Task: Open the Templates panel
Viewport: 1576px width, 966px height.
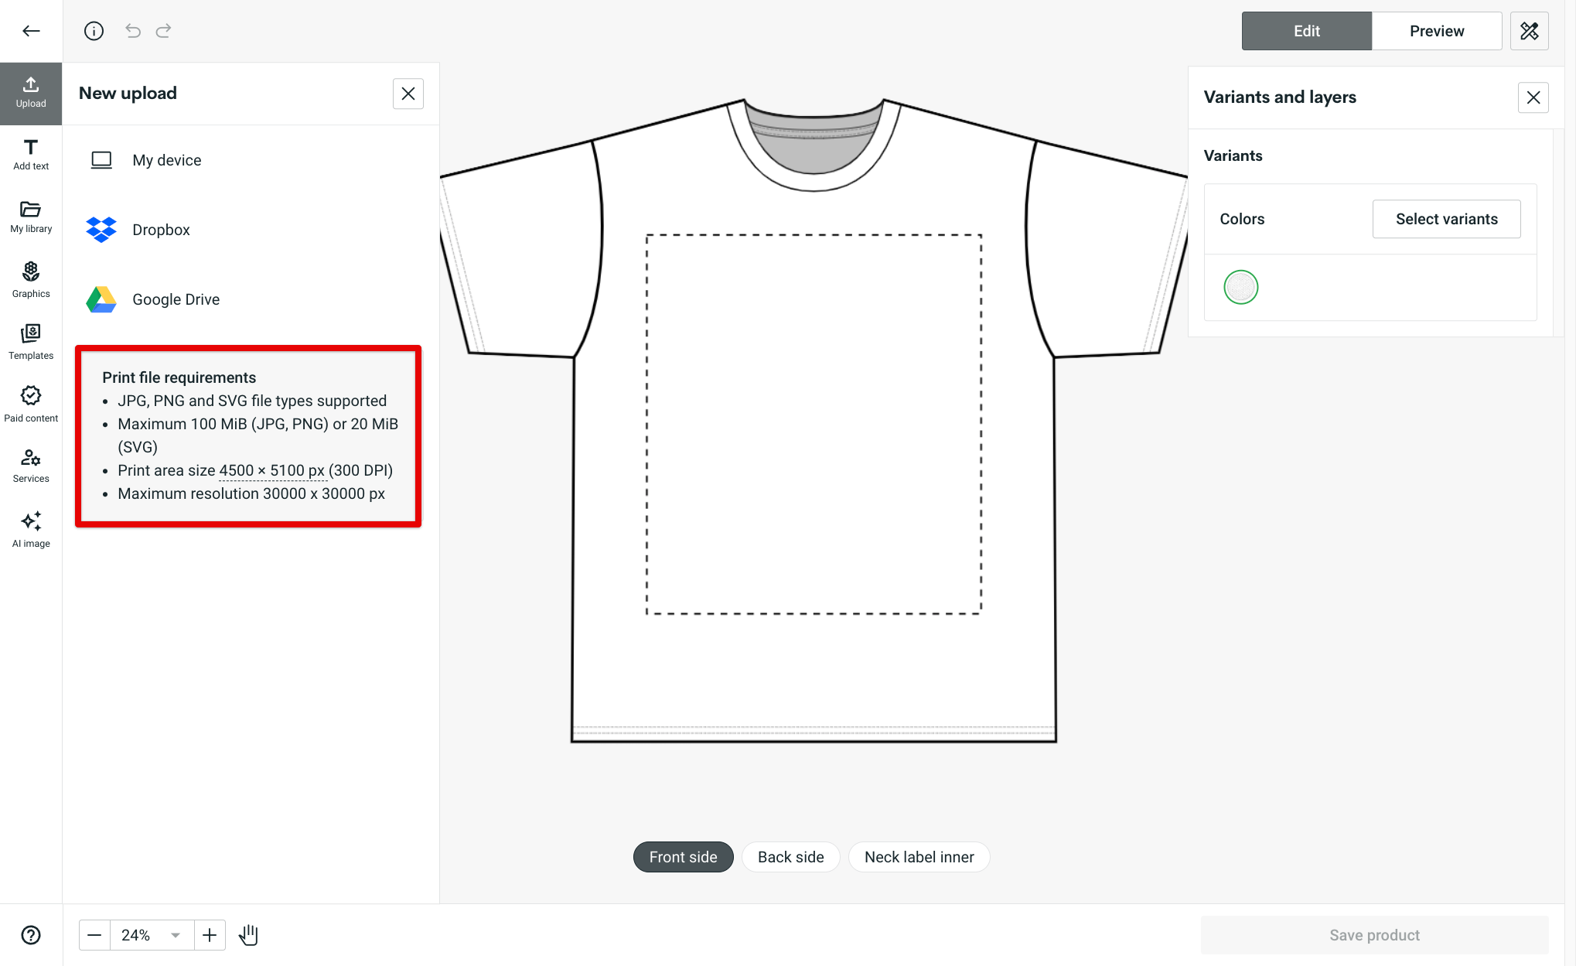Action: pos(31,340)
